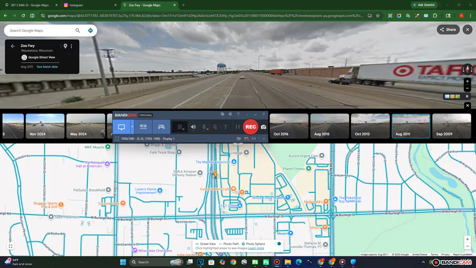476x268 pixels.
Task: Select the Aug 2015 Street View thumbnail
Action: 329,126
